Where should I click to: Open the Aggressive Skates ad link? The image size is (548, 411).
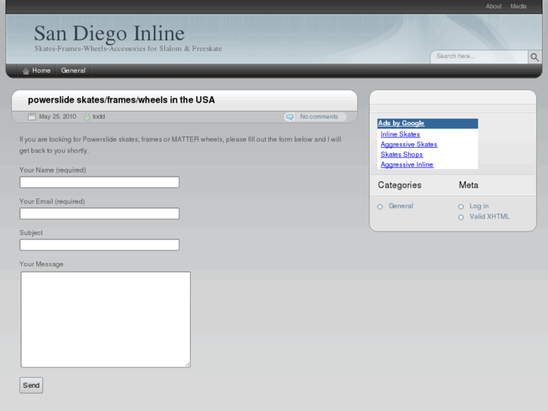[x=409, y=145]
